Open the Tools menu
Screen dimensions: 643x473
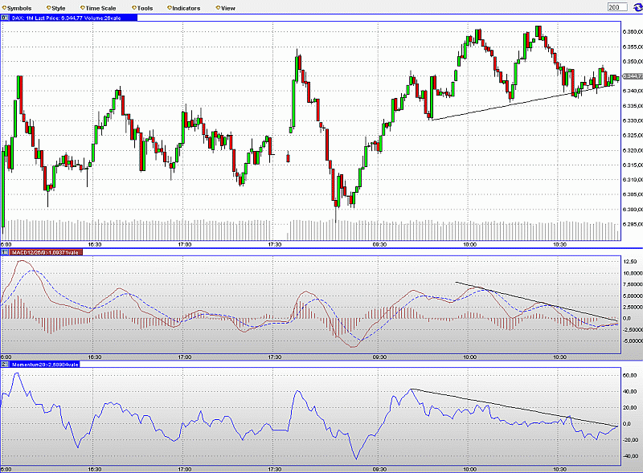pos(142,8)
